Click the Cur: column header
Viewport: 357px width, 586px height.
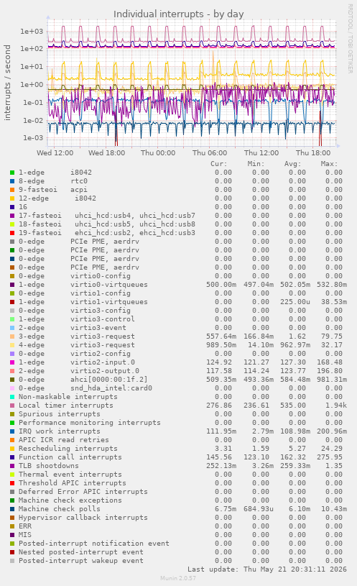pos(219,164)
